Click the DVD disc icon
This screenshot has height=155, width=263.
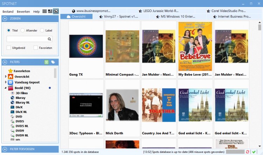tap(12, 116)
